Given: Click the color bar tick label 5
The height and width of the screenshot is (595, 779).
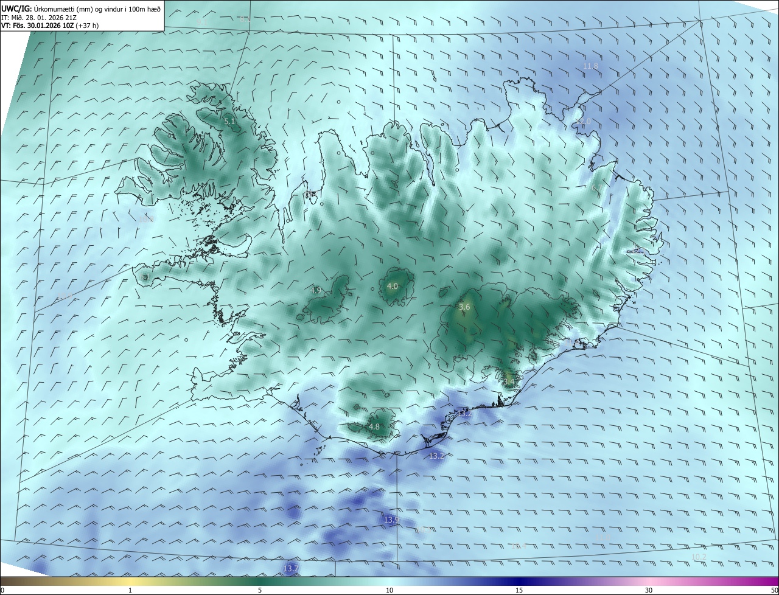Looking at the screenshot, I should [x=260, y=590].
